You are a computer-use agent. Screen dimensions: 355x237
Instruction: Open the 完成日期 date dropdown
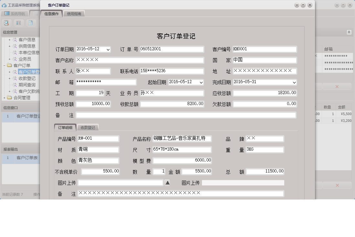(294, 83)
